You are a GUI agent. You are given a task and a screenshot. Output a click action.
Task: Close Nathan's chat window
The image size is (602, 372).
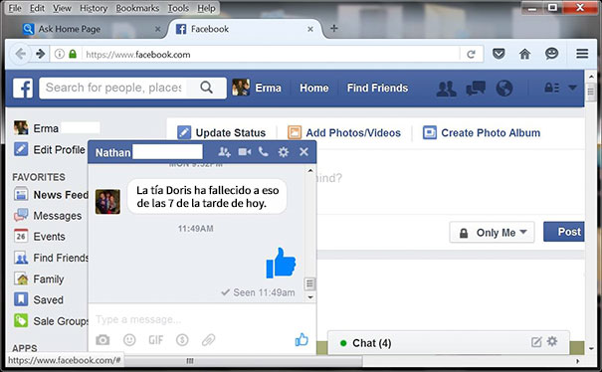(303, 152)
